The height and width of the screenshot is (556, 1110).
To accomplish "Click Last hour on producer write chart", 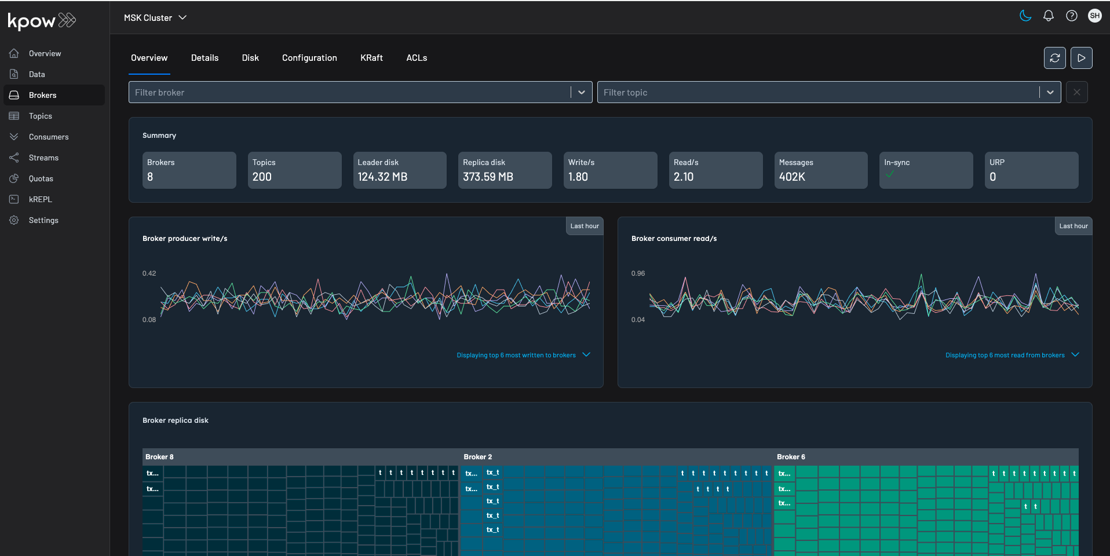I will [584, 226].
